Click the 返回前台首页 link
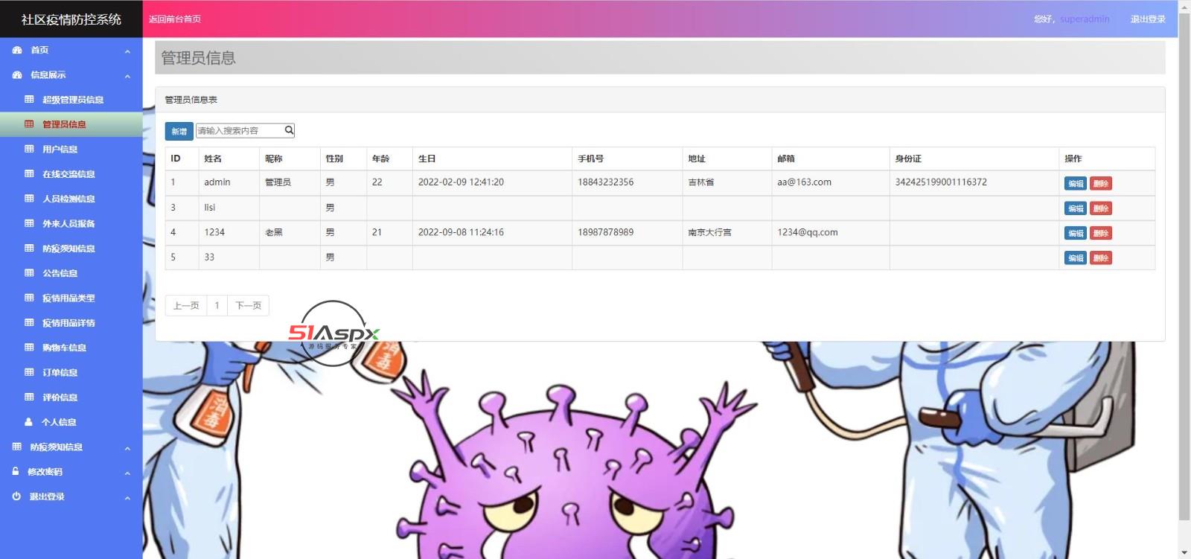Screen dimensions: 1191x559 coord(175,19)
